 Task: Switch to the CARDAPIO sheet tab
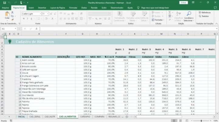[x=85, y=117]
